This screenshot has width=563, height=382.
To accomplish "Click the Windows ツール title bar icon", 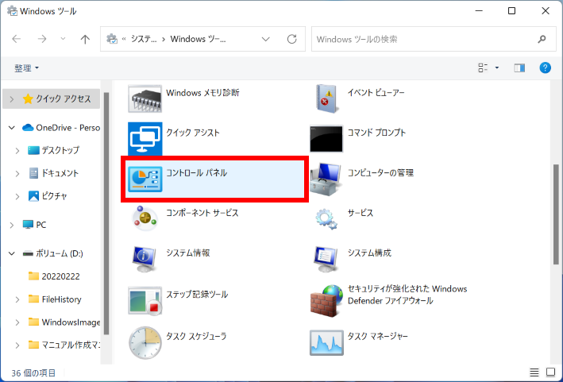I will (12, 11).
